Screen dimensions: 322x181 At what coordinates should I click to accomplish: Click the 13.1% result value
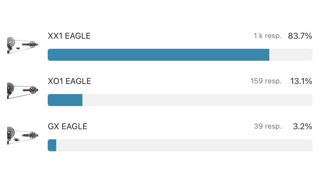coord(301,81)
